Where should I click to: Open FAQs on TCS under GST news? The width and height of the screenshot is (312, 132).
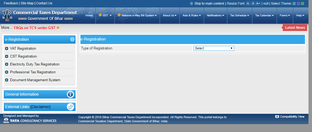pos(35,28)
